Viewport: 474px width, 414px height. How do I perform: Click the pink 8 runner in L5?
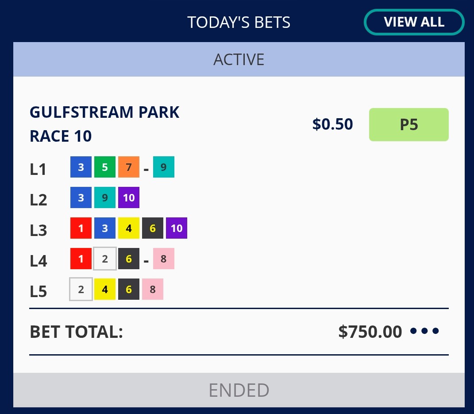tap(153, 289)
